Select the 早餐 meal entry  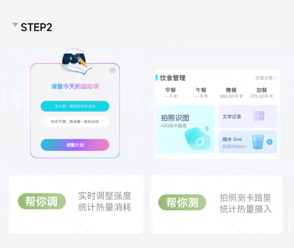170,93
